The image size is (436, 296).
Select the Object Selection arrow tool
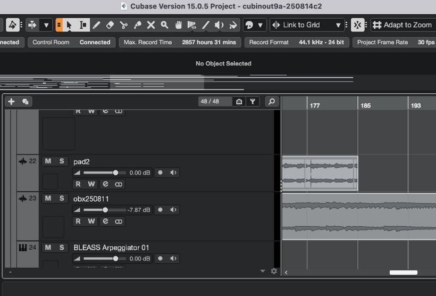tap(69, 25)
